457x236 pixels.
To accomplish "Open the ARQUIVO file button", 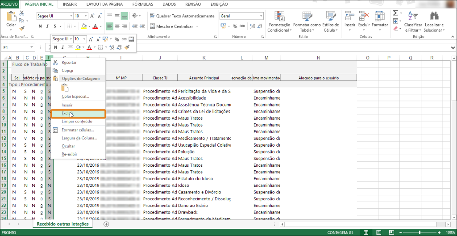I will click(x=10, y=4).
